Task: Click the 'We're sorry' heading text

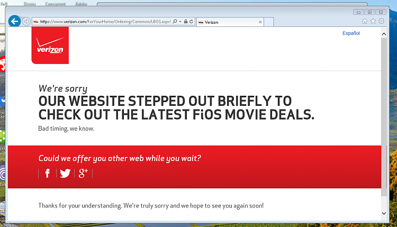Action: coord(63,88)
